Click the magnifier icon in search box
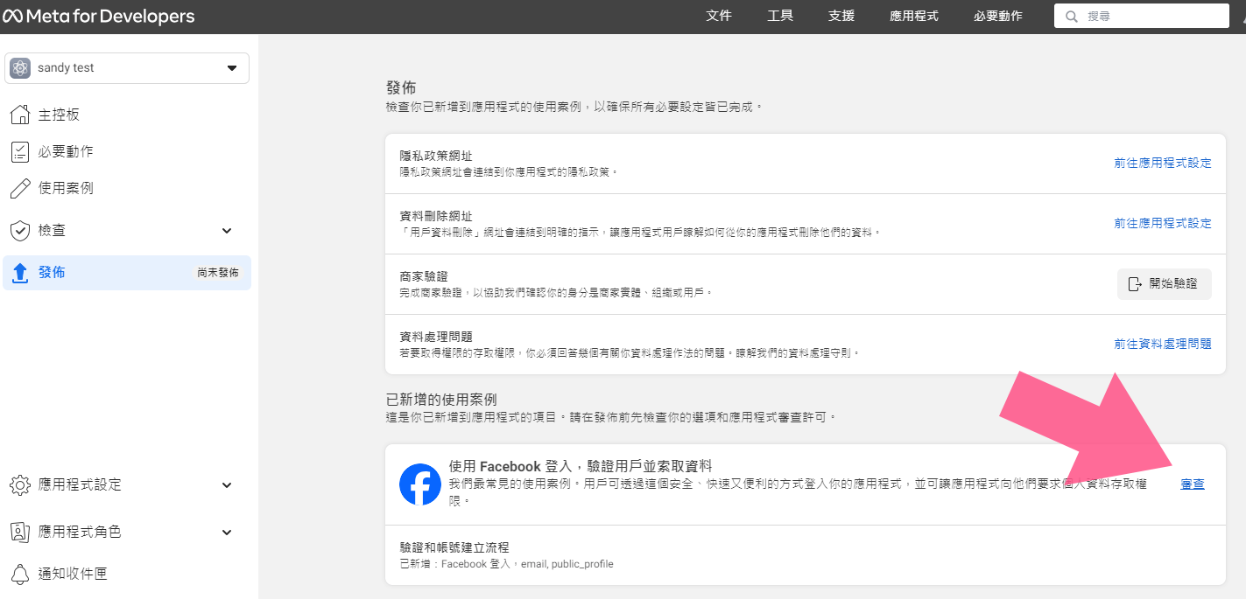The width and height of the screenshot is (1246, 599). point(1072,17)
